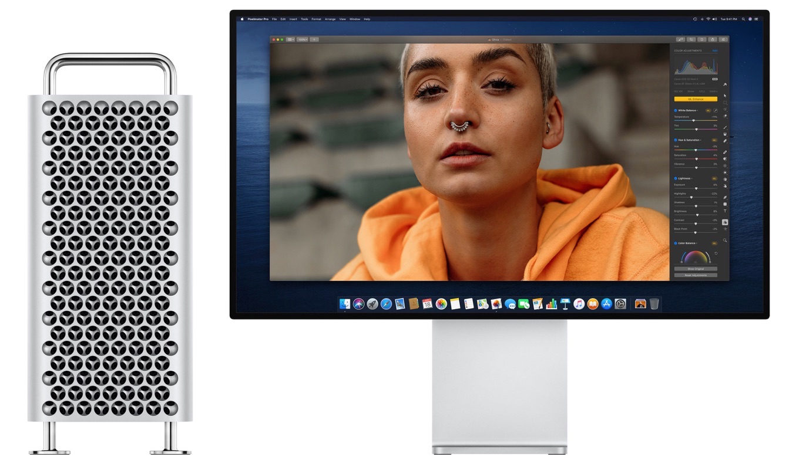Open Launchpad rocket icon in Dock
The image size is (799, 467).
[x=372, y=304]
